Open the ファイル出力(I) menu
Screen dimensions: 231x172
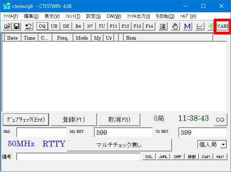138,16
